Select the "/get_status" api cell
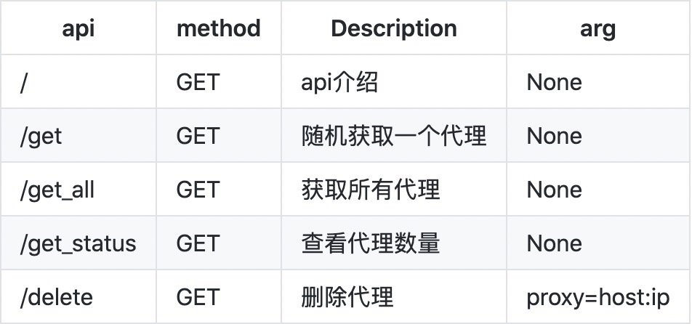The width and height of the screenshot is (692, 324). click(x=79, y=243)
